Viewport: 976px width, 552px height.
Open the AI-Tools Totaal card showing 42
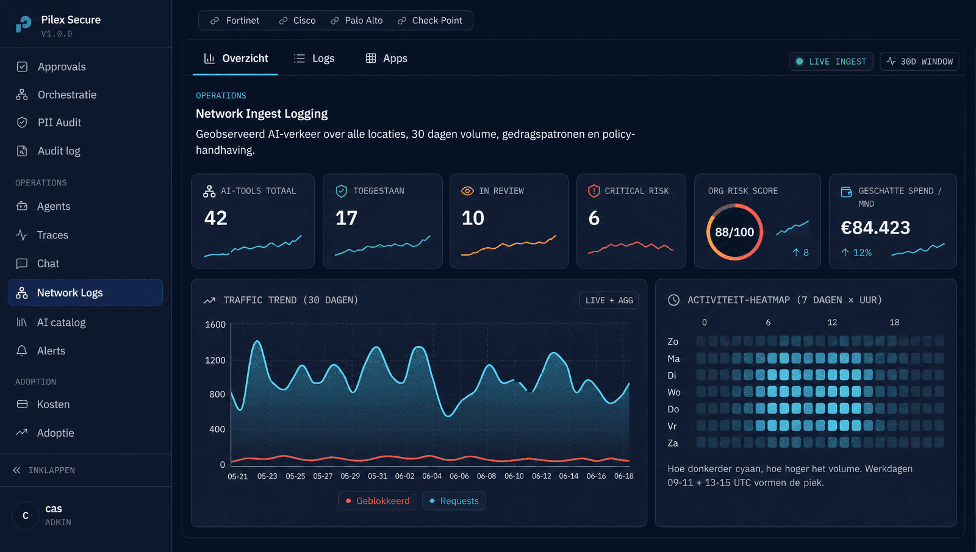253,221
